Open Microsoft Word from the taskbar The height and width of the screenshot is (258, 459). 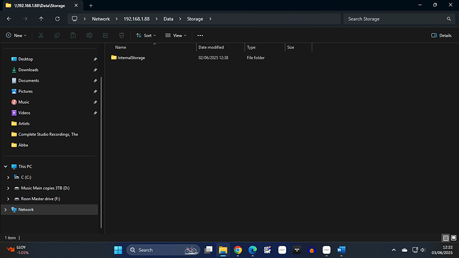(341, 250)
